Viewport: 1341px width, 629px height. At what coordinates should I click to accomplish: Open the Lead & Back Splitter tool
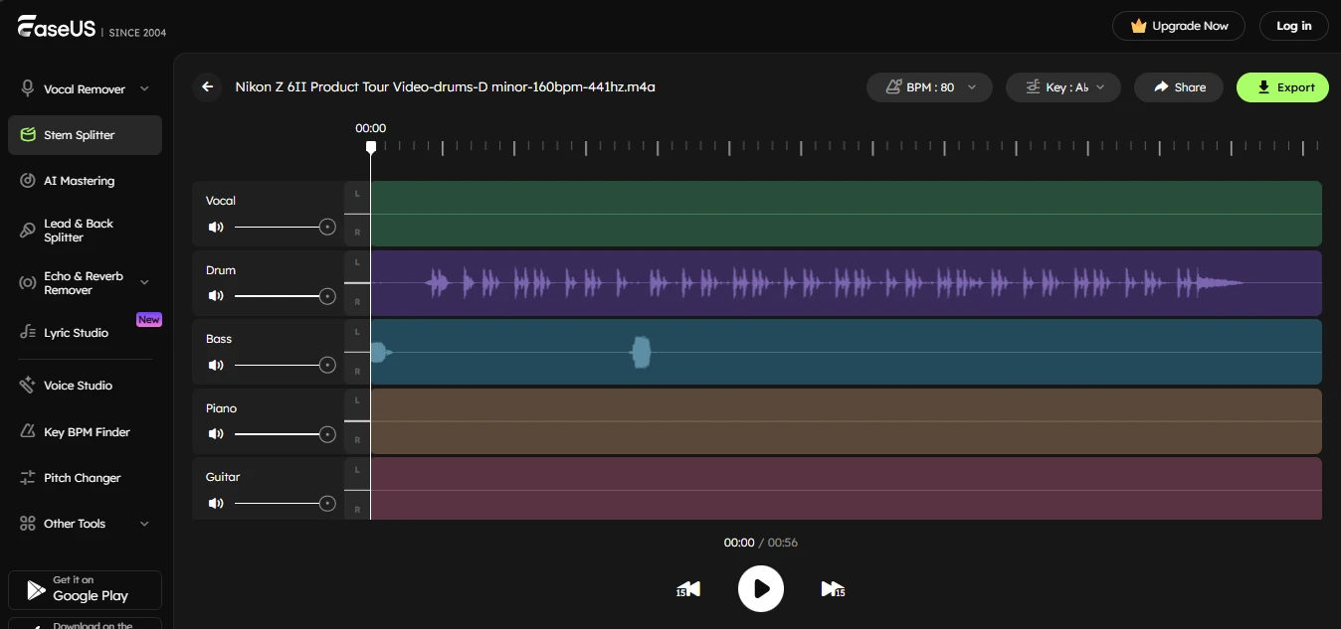pyautogui.click(x=78, y=230)
